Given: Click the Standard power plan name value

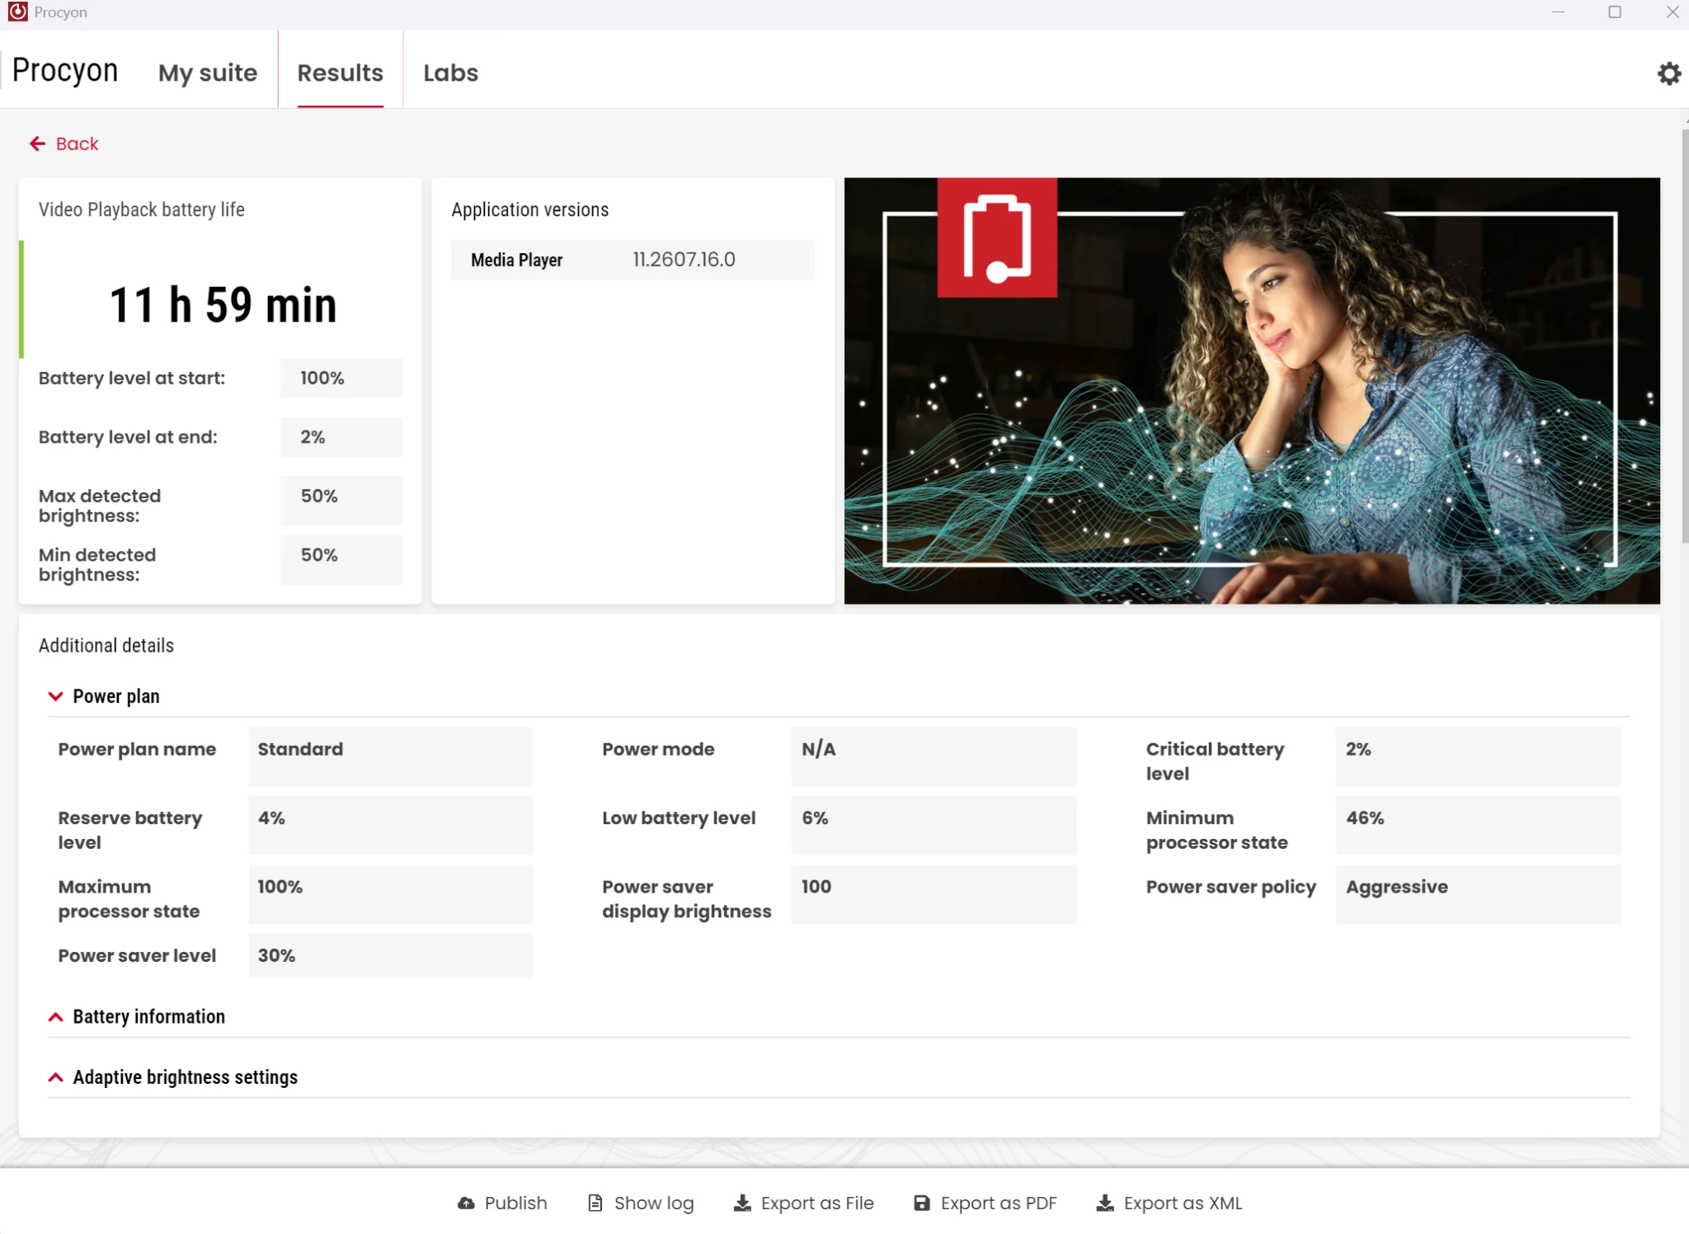Looking at the screenshot, I should click(x=390, y=756).
